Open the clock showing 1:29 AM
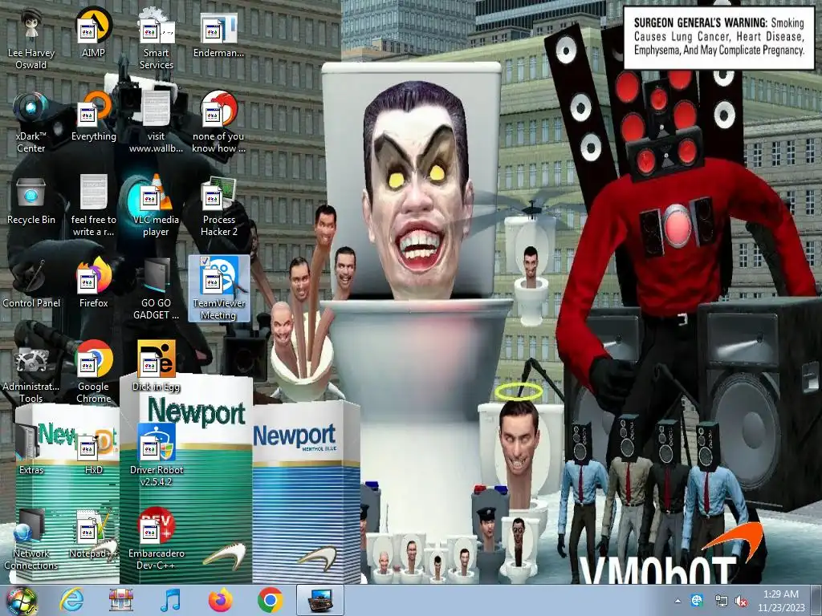This screenshot has width=822, height=616. [x=781, y=601]
